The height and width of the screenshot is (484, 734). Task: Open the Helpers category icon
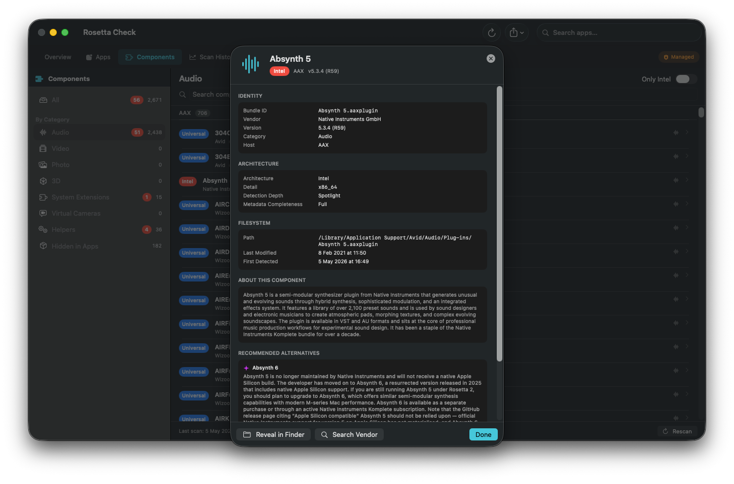click(43, 230)
